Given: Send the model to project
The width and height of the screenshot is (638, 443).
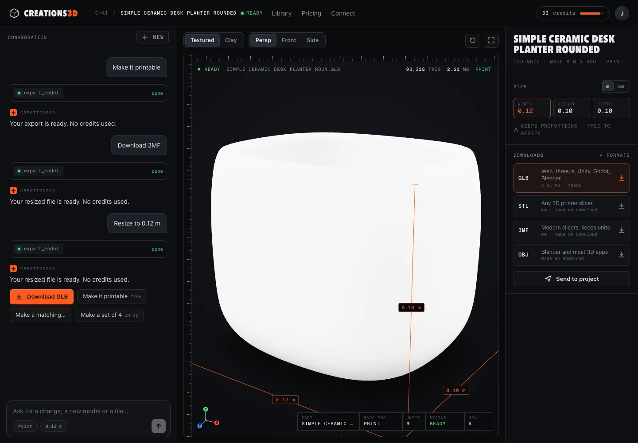Looking at the screenshot, I should click(572, 279).
